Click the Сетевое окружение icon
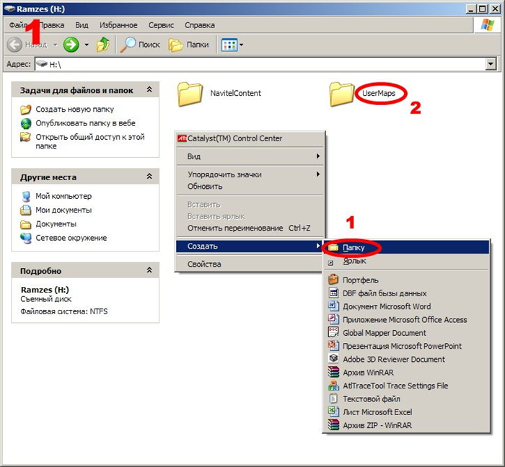Image resolution: width=505 pixels, height=467 pixels. 26,238
